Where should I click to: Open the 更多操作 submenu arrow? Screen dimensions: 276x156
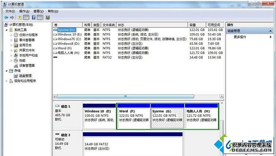tap(271, 37)
